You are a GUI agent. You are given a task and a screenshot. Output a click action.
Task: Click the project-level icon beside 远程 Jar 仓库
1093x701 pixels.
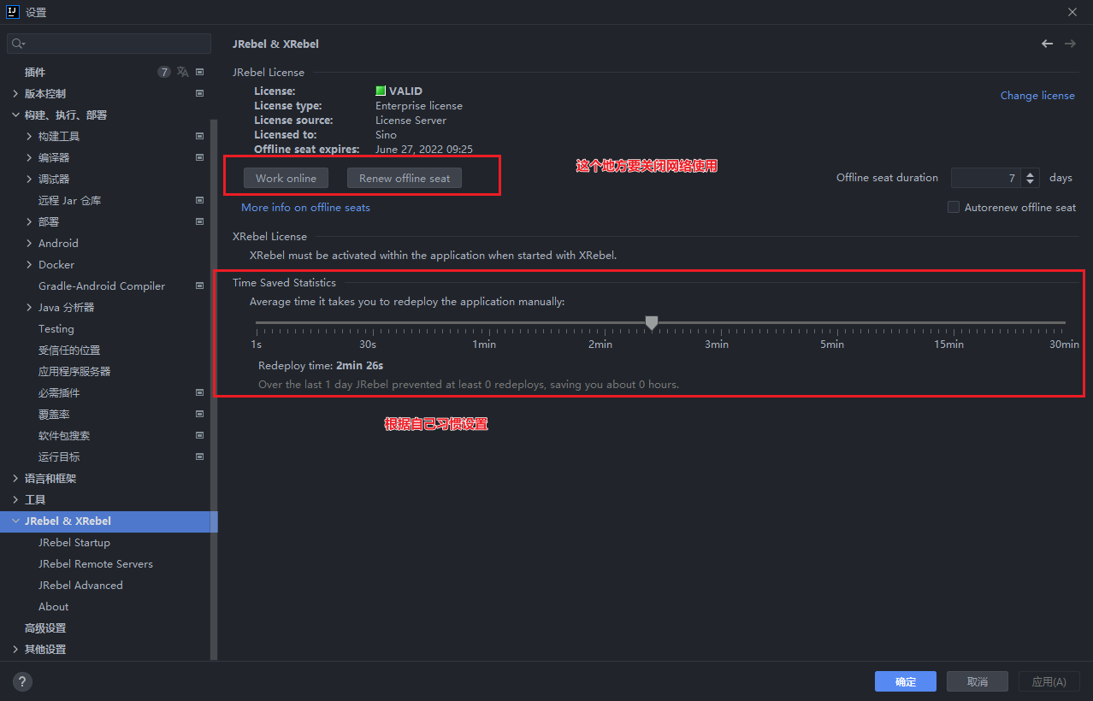point(199,200)
